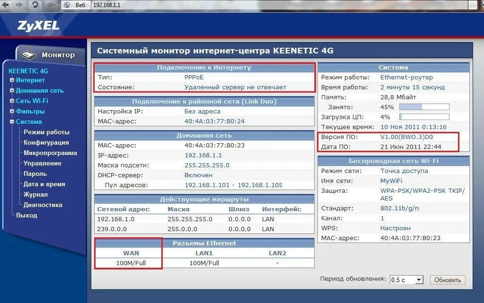Image resolution: width=484 pixels, height=303 pixels.
Task: Click the 802.11b/g/n standard link
Action: click(x=399, y=208)
